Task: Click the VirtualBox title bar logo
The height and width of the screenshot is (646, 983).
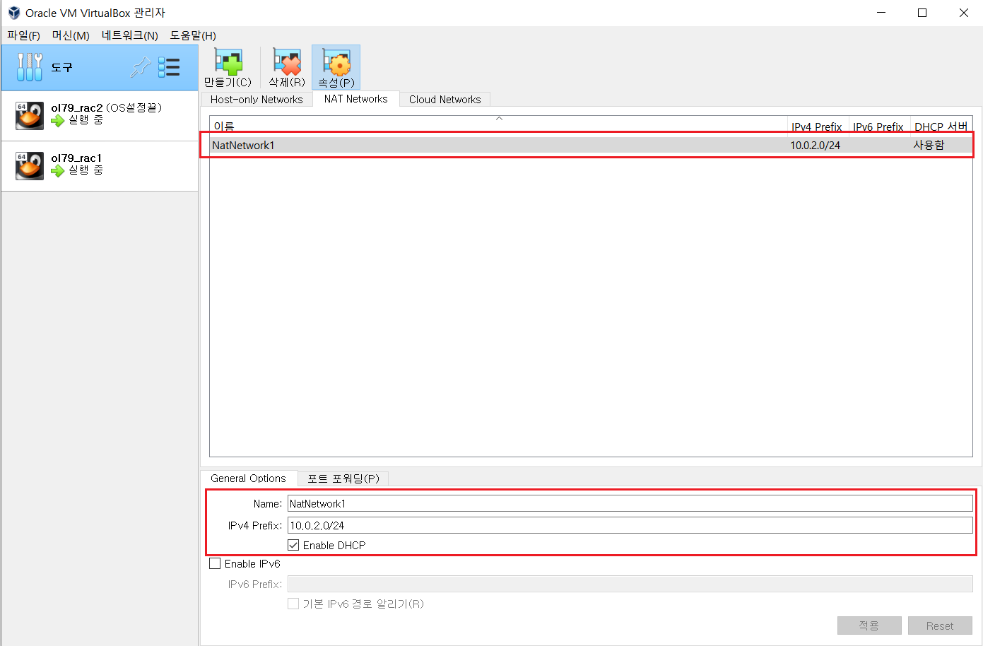Action: point(13,13)
